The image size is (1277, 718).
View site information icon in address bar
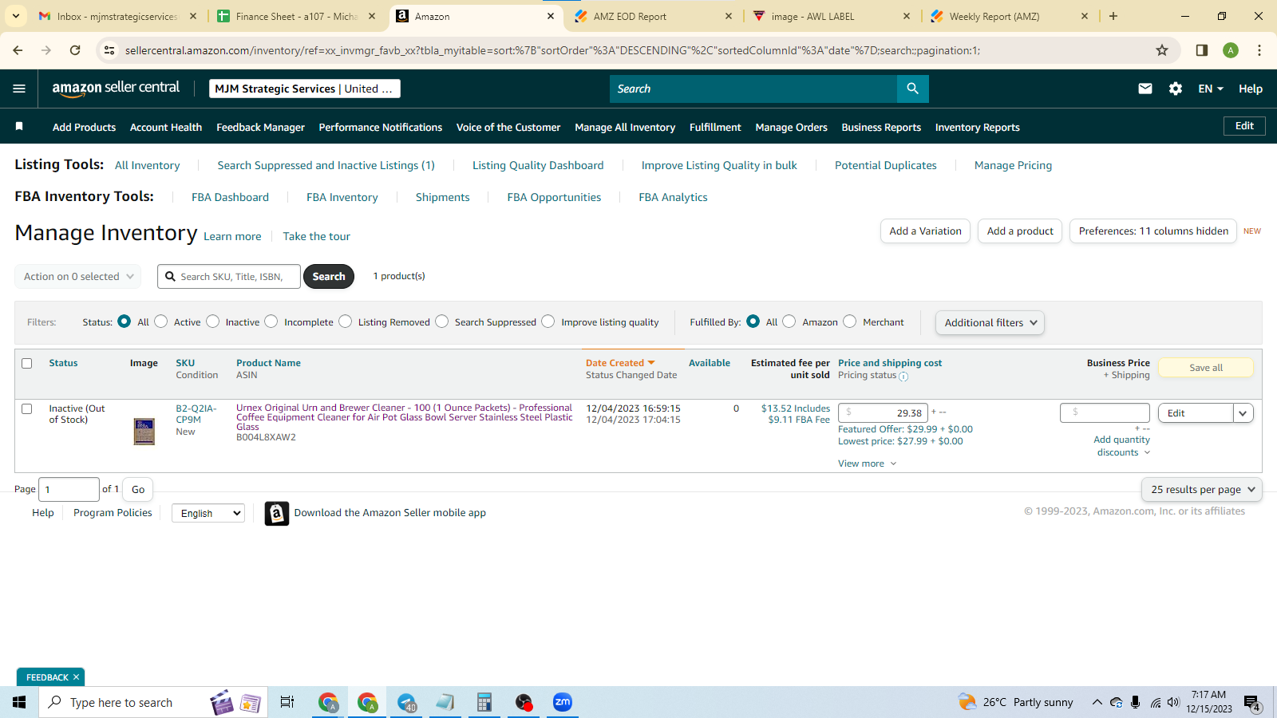pos(109,50)
